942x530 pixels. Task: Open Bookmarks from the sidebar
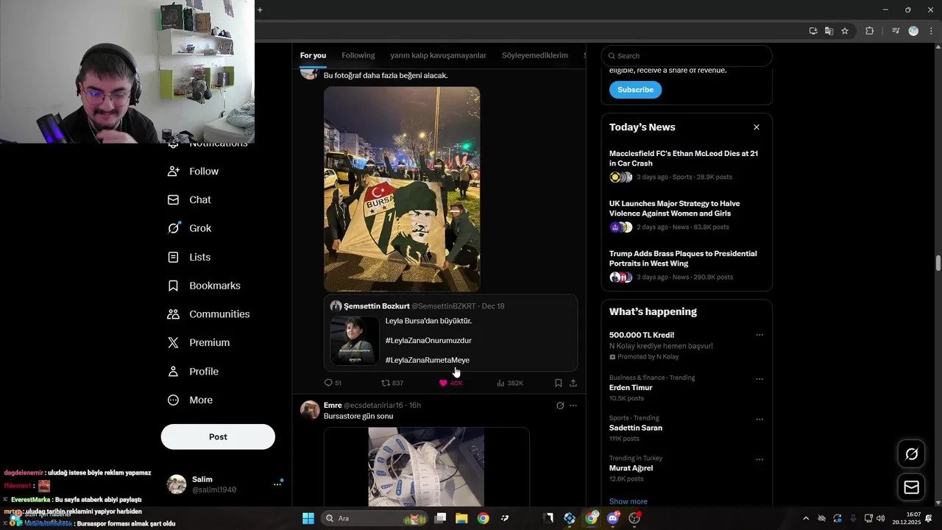[204, 286]
